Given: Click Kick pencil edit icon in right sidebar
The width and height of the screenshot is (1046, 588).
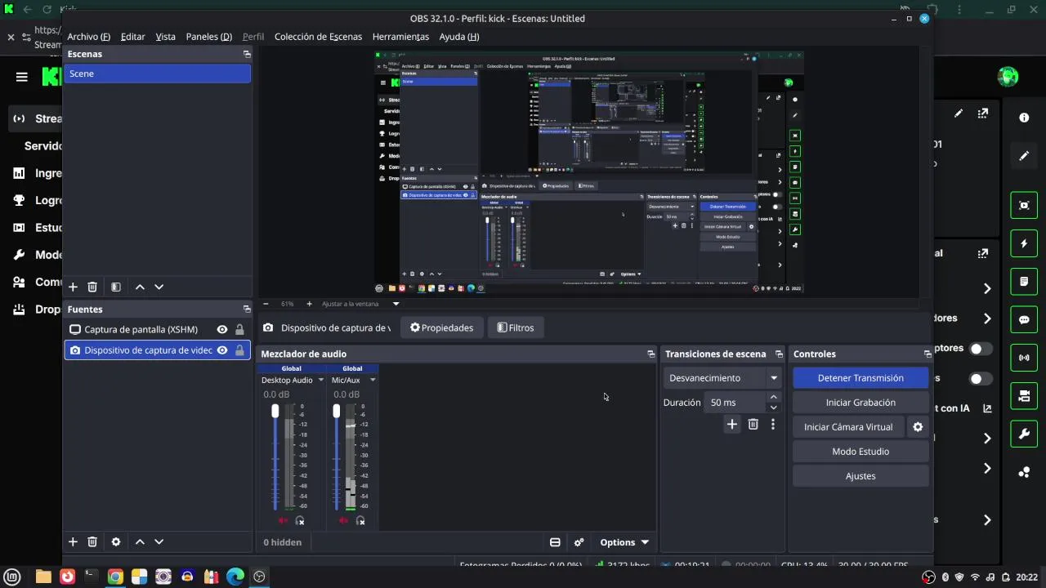Looking at the screenshot, I should tap(1024, 156).
